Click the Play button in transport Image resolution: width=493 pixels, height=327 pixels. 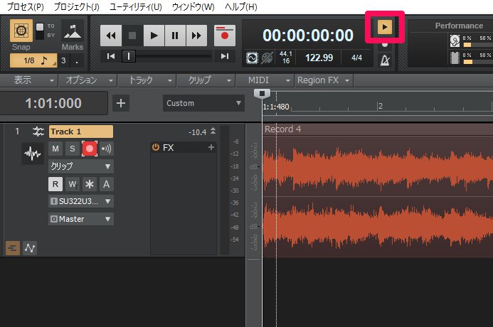coord(153,34)
